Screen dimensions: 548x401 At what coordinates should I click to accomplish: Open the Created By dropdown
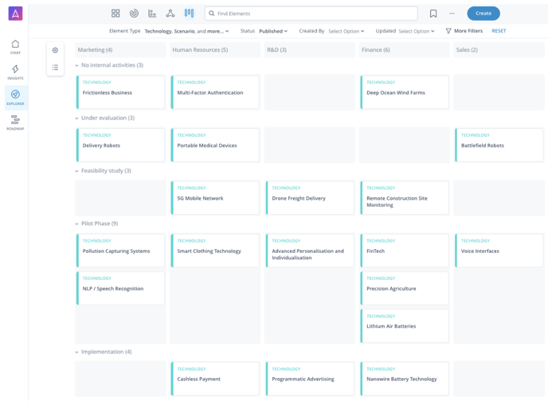point(346,31)
